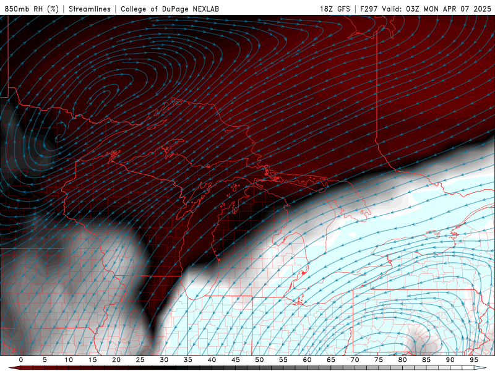Click the '15' tick label on color scale
The width and height of the screenshot is (495, 371).
click(92, 360)
